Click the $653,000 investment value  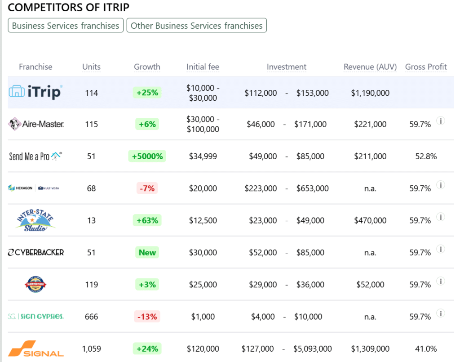(313, 188)
